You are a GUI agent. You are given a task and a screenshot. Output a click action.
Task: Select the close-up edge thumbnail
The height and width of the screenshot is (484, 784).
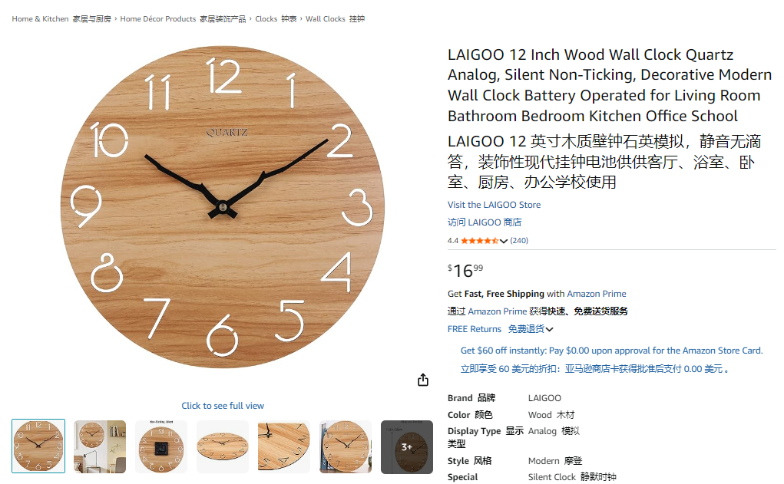tap(284, 446)
